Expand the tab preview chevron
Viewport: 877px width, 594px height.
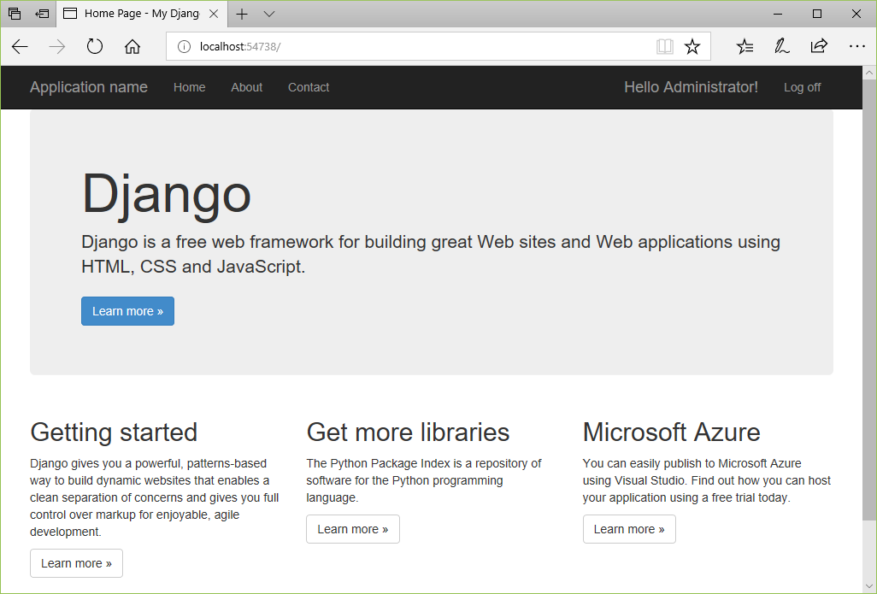tap(268, 14)
